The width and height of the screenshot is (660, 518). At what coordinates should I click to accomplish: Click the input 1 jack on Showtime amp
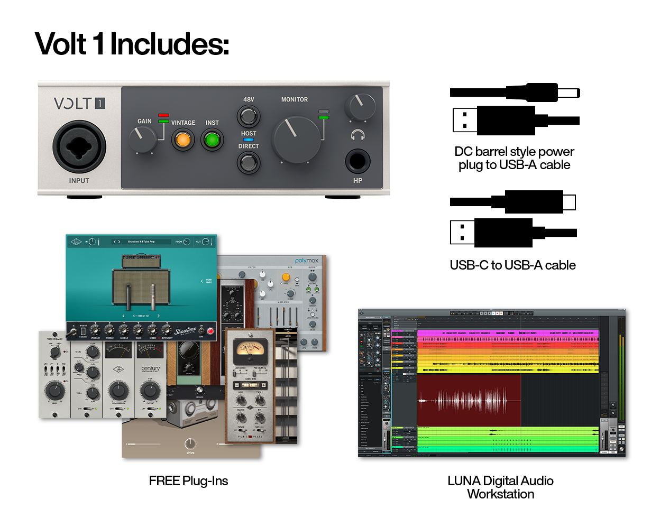(x=74, y=331)
